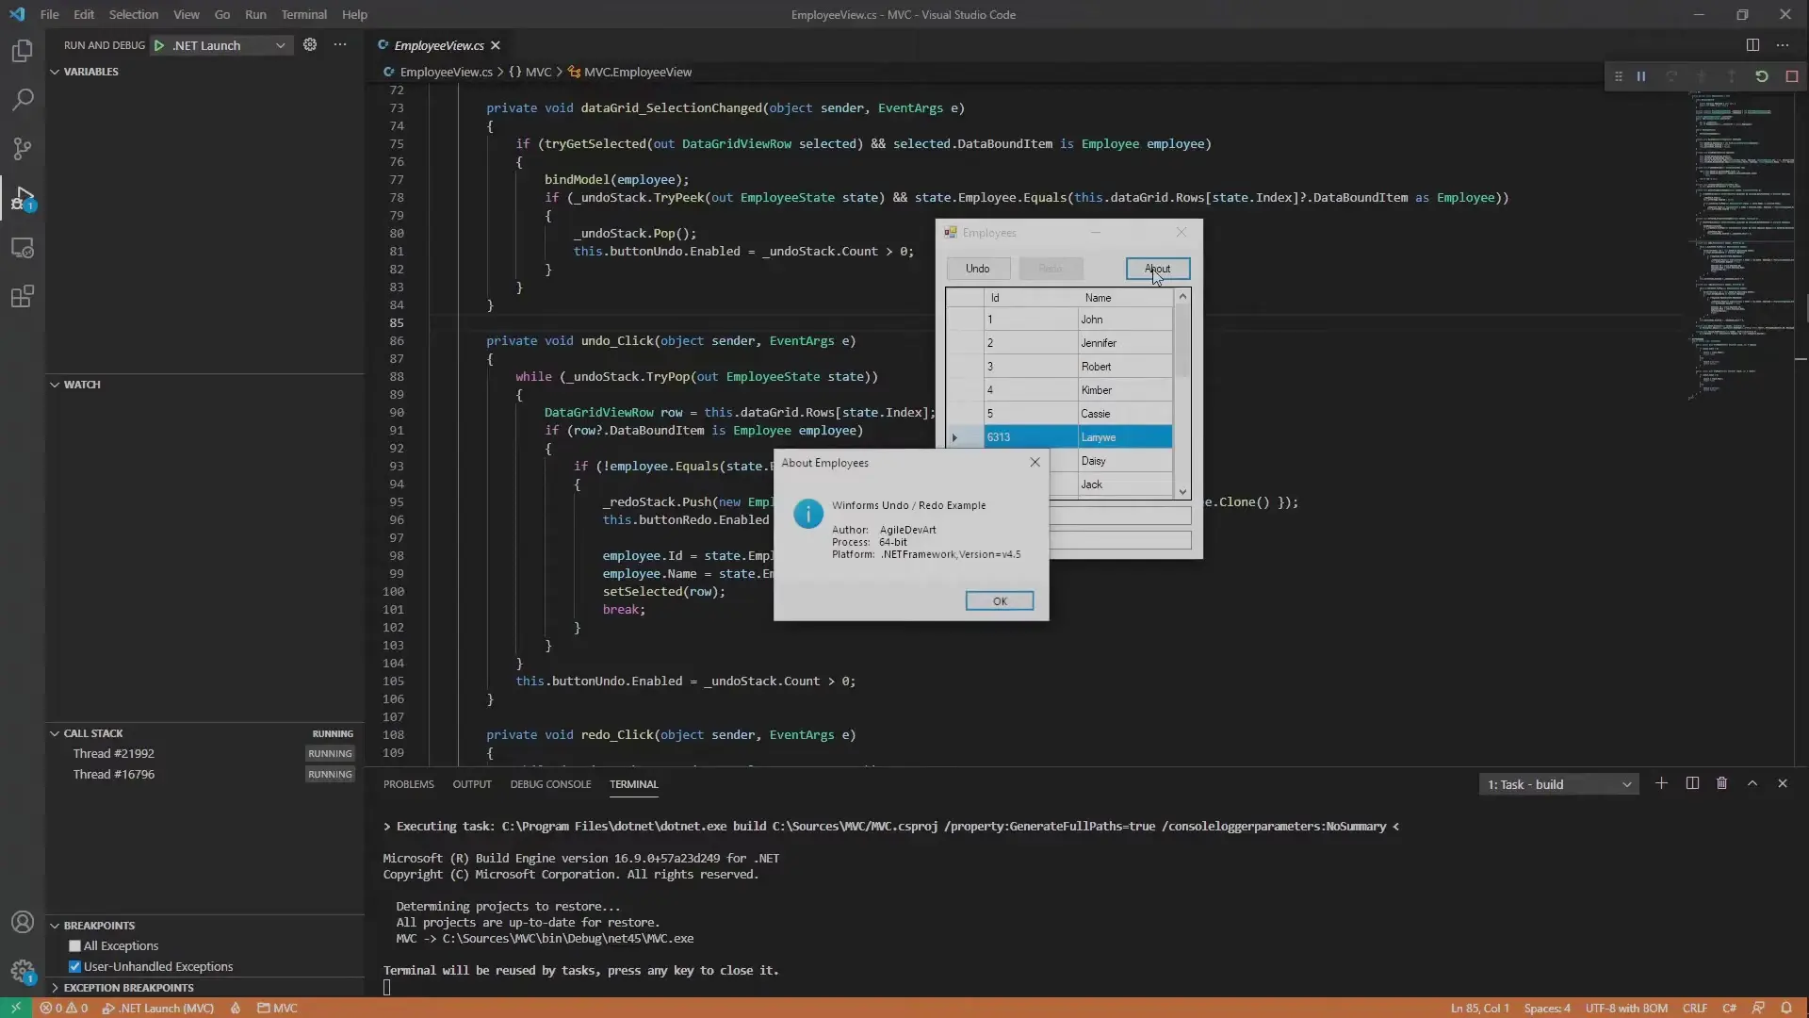Screen dimensions: 1809x1018
Task: Change line ending CRLF in status bar
Action: tap(1695, 1008)
